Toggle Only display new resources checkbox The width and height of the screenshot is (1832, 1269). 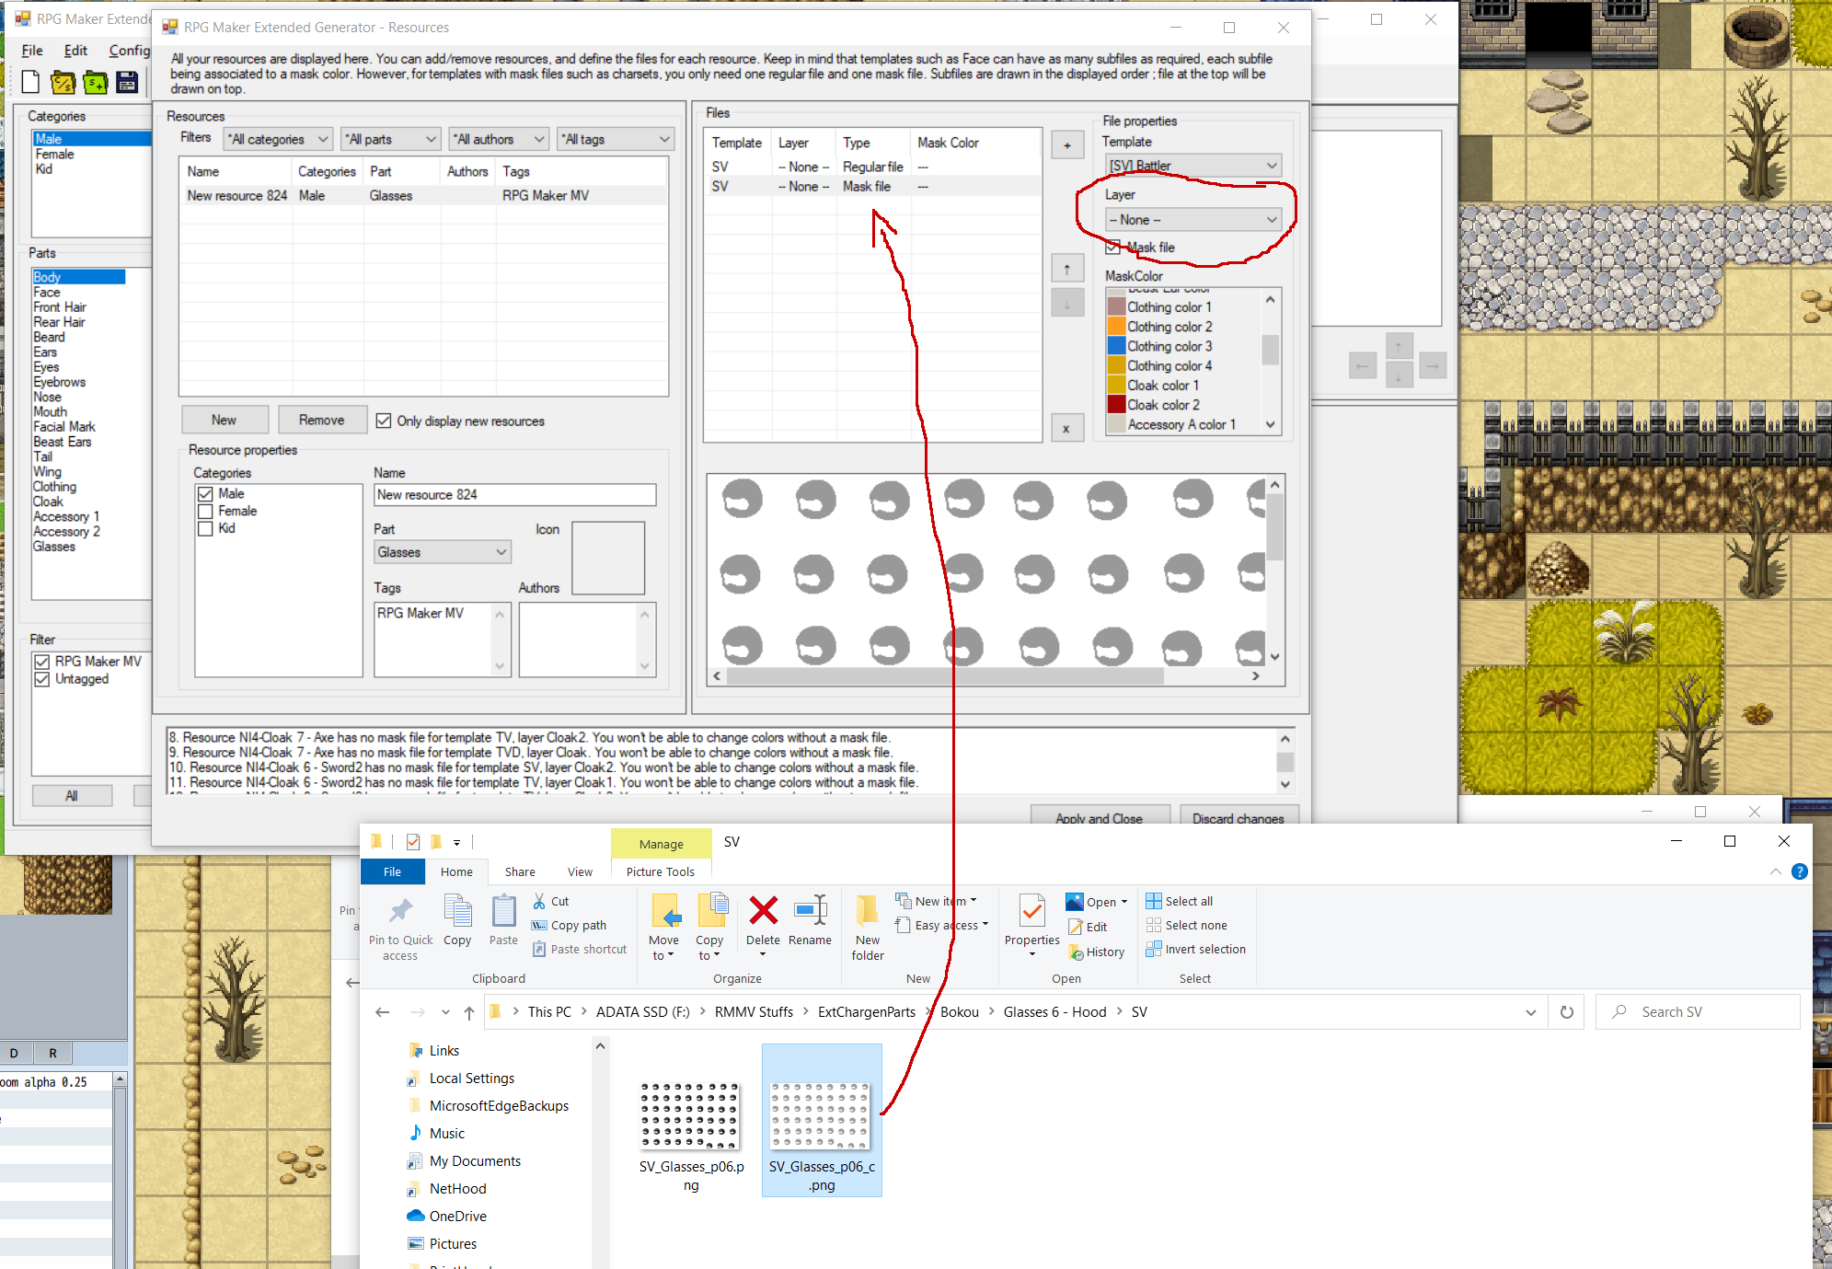point(384,421)
